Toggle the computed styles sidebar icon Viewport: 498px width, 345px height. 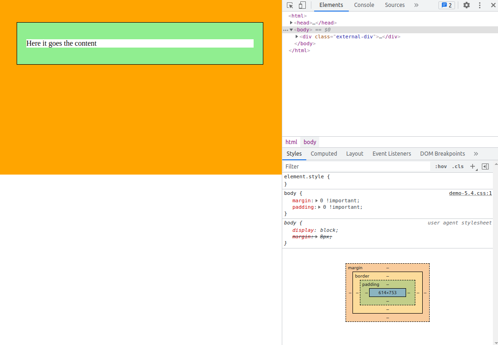485,167
